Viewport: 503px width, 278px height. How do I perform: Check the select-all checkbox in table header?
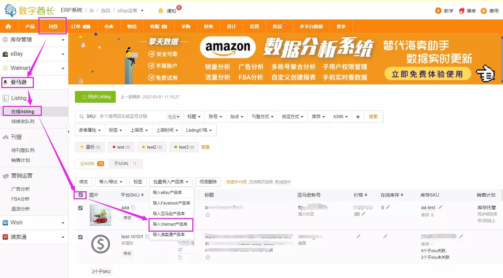(80, 195)
